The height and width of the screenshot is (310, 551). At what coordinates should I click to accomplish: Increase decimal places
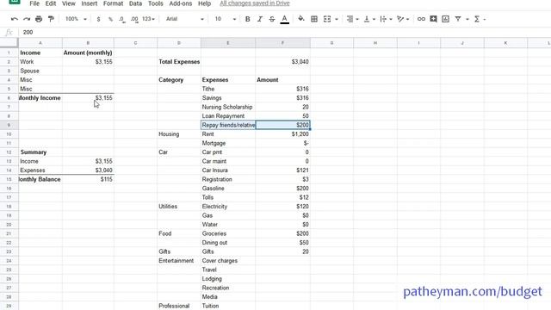(134, 19)
